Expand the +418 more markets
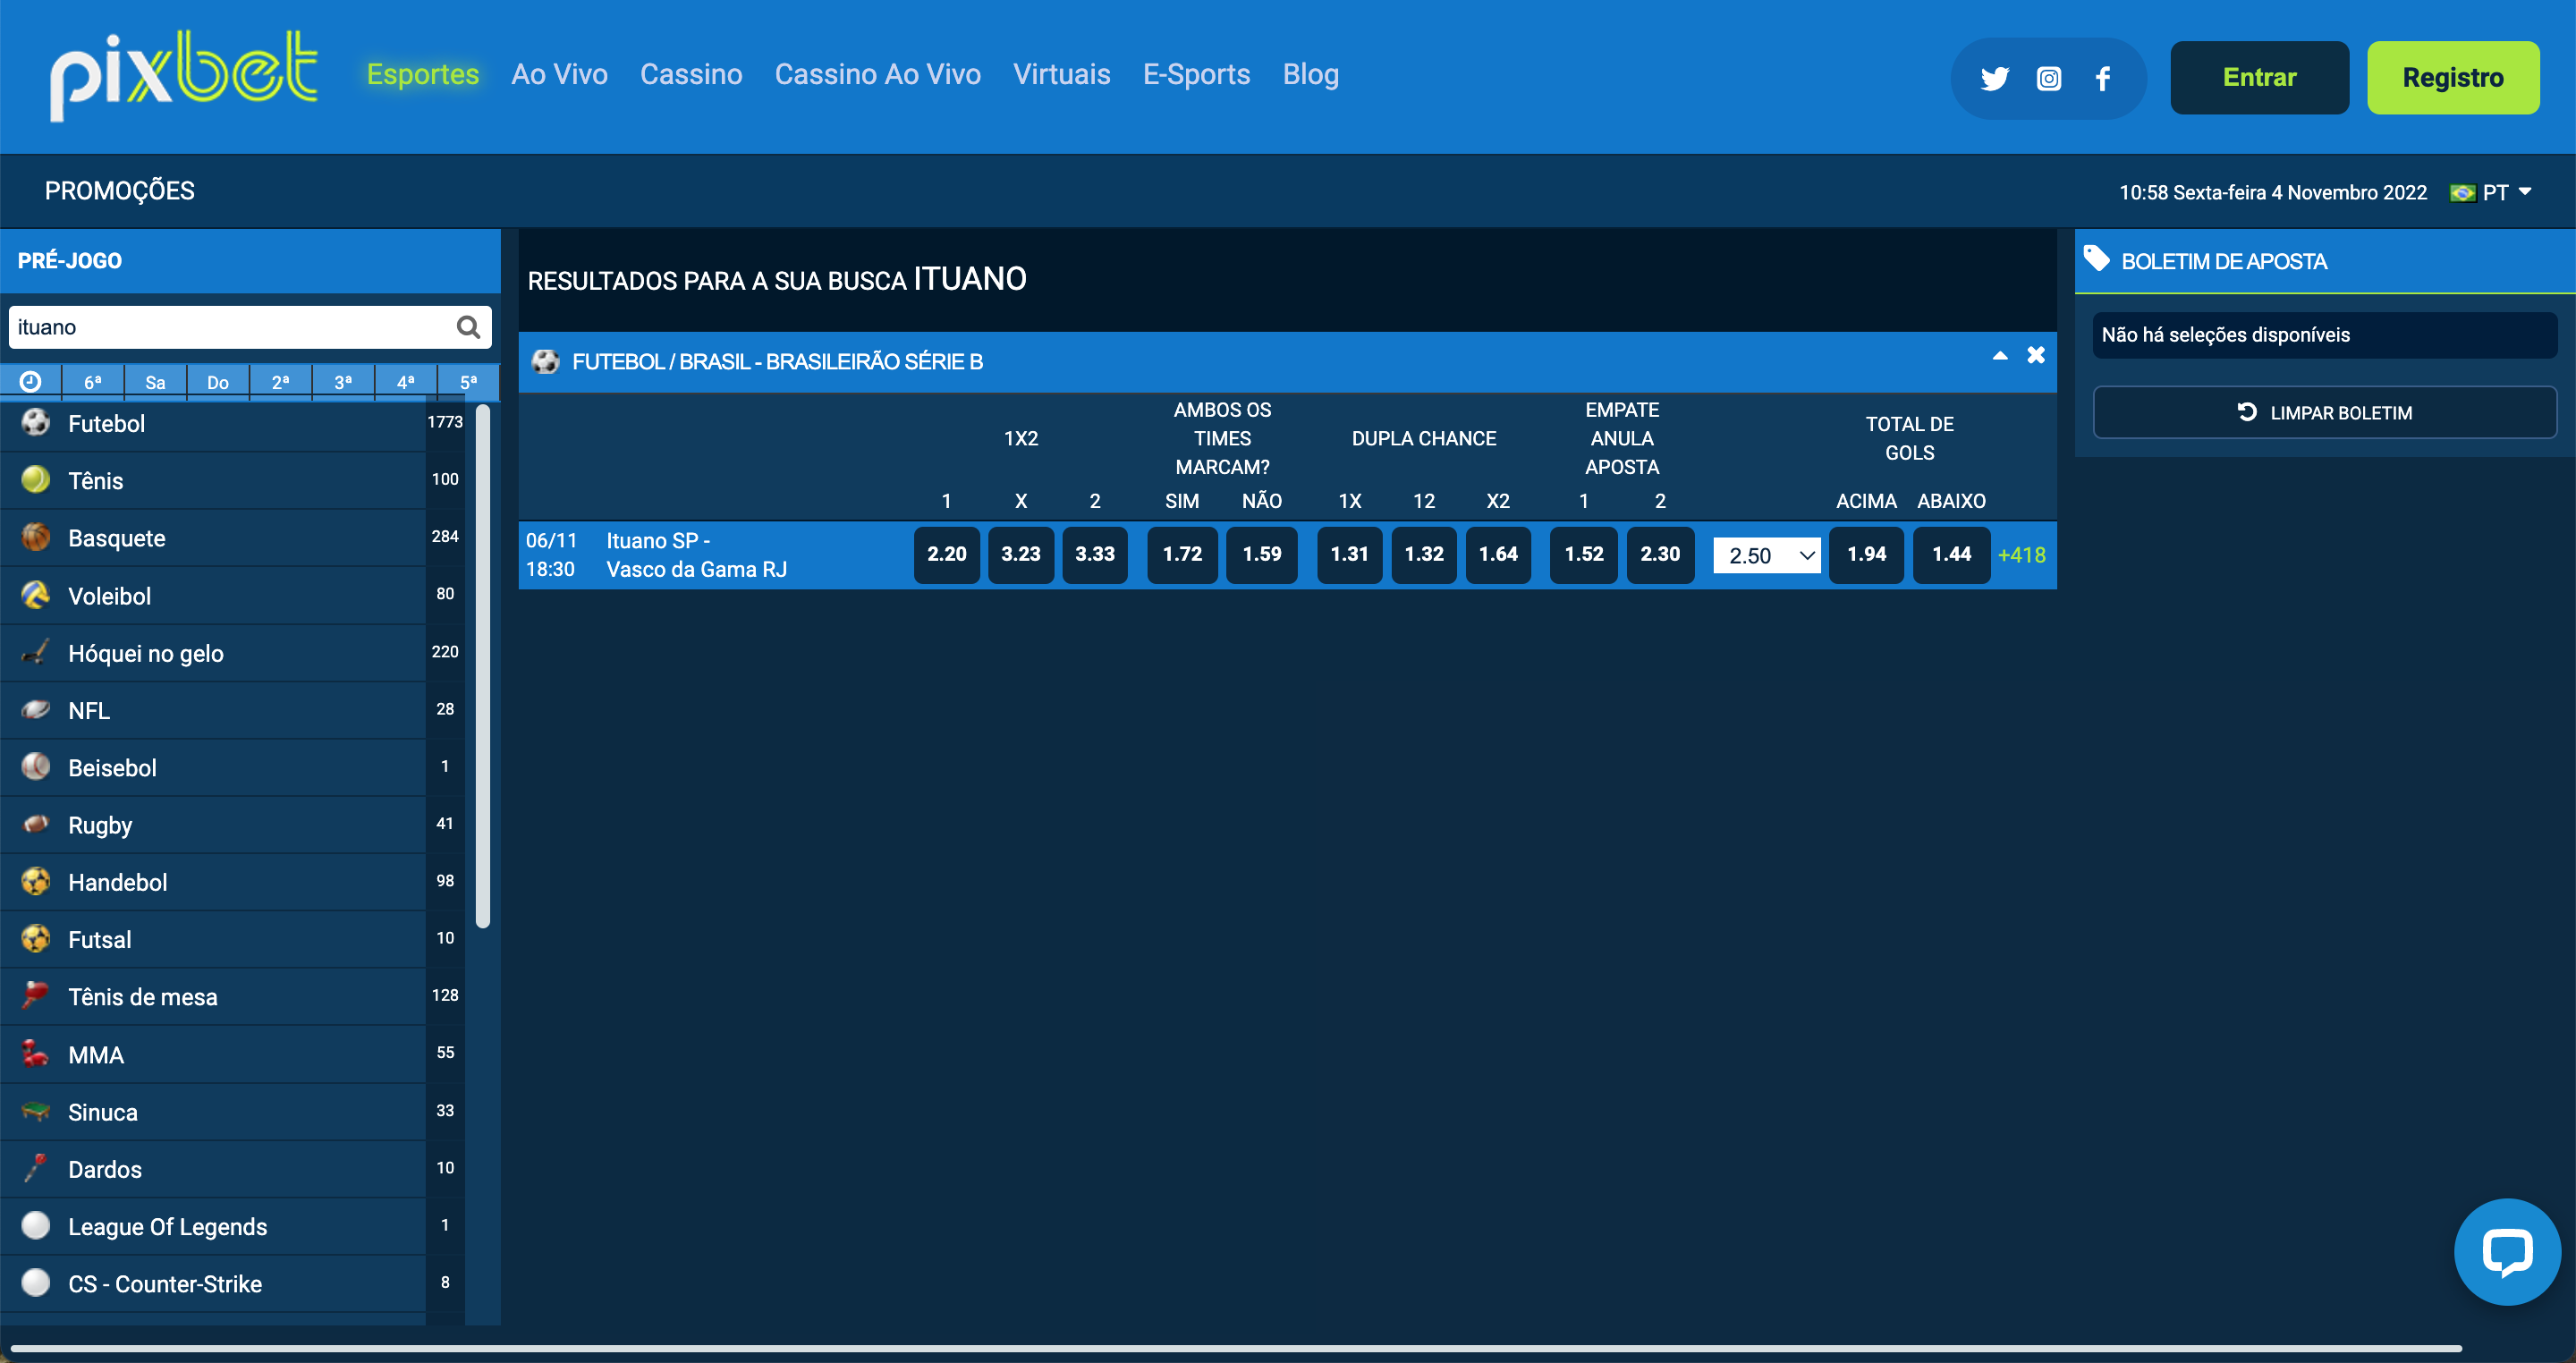This screenshot has height=1363, width=2576. pos(2021,555)
